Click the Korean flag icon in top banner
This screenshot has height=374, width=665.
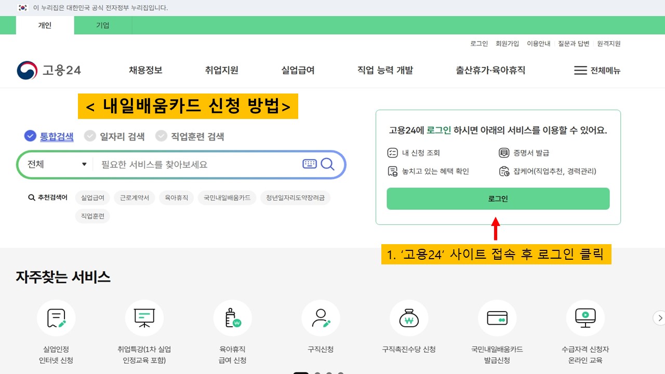22,8
